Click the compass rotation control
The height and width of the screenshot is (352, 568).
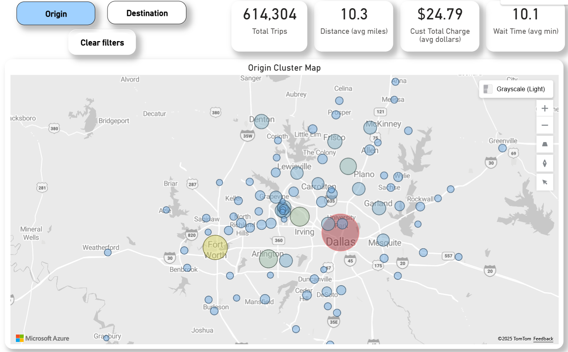pos(545,163)
